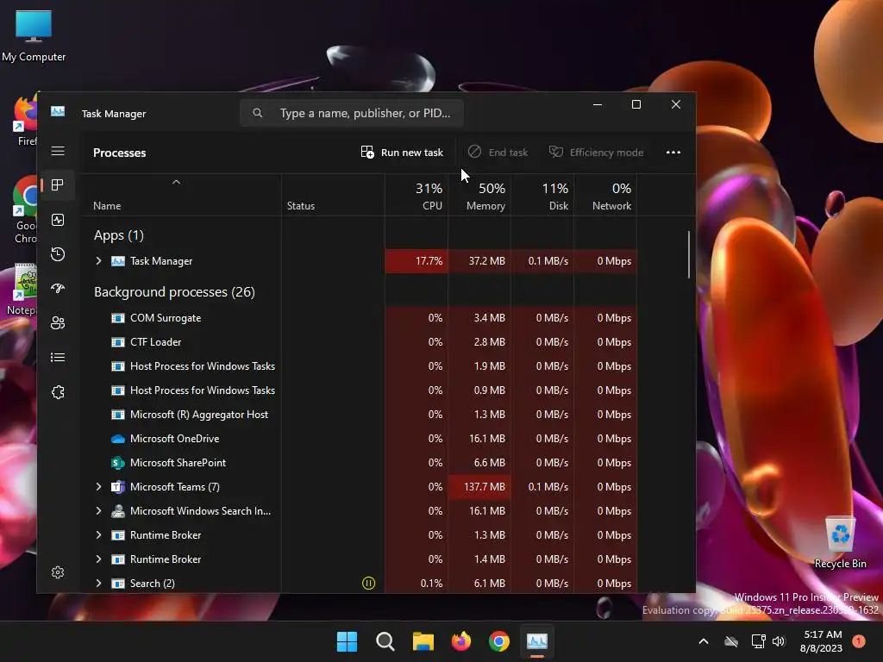This screenshot has width=883, height=662.
Task: Open the Windows Start button
Action: 347,641
